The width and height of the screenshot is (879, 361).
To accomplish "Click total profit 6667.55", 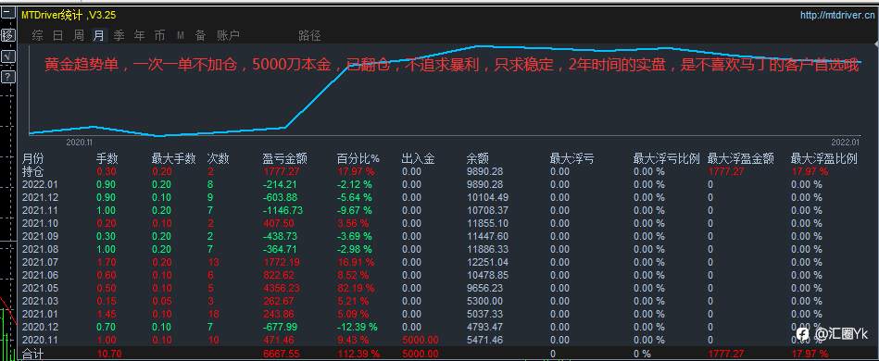I will (x=281, y=354).
